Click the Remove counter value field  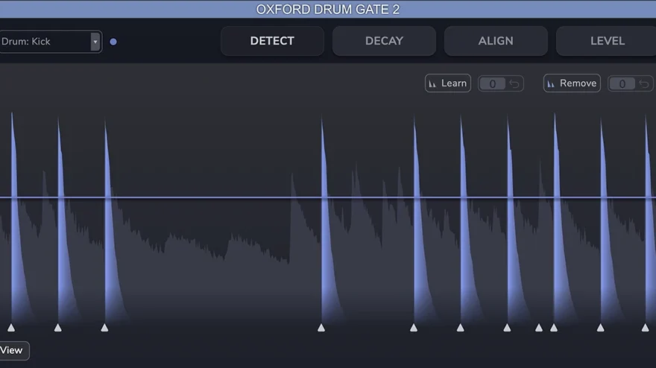click(622, 83)
